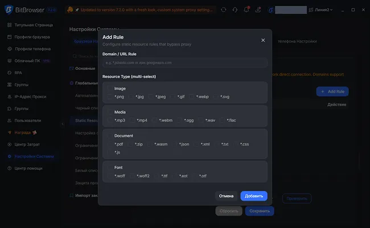
Task: Click the download/update icon in top bar
Action: pyautogui.click(x=258, y=10)
